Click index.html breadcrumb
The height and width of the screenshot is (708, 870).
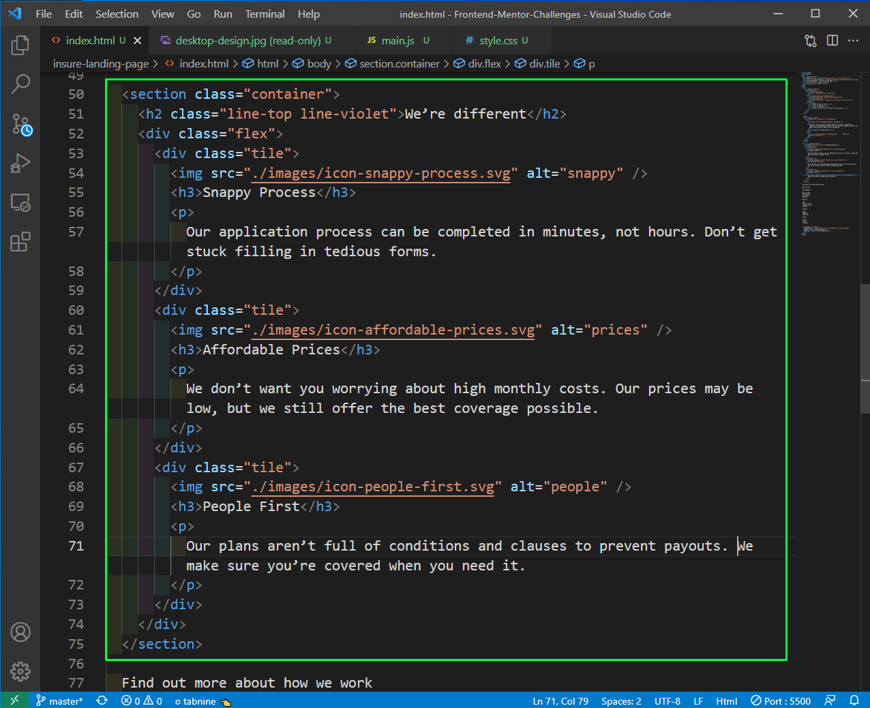click(198, 64)
